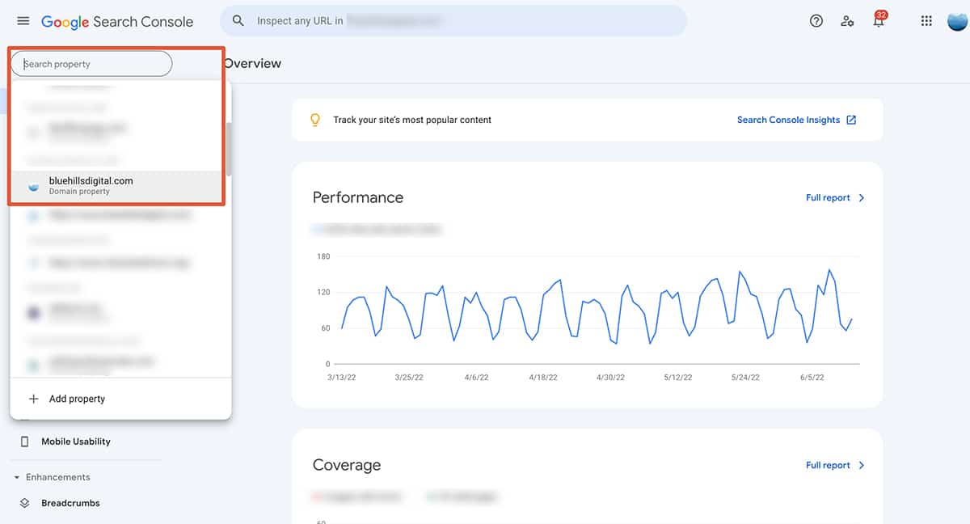The image size is (970, 524).
Task: Click the magnifier in the URL inspection bar
Action: tap(238, 20)
